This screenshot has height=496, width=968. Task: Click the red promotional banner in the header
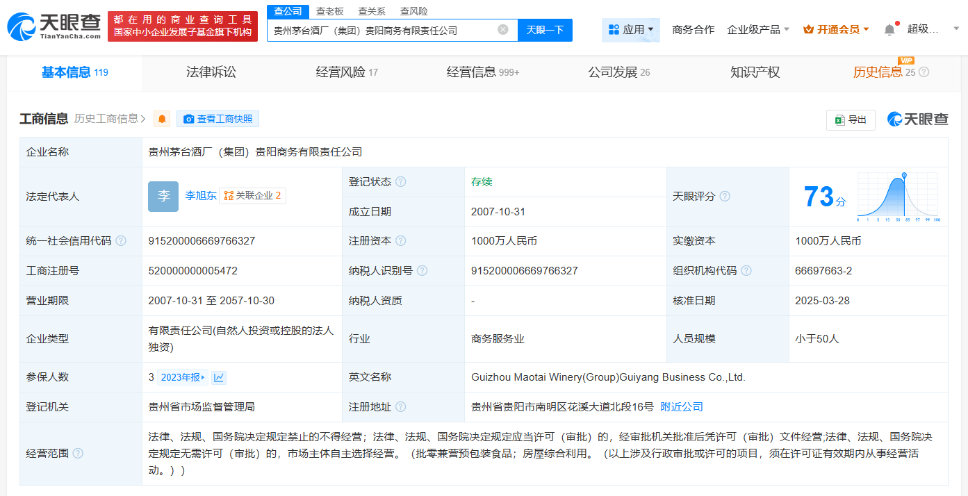point(183,26)
